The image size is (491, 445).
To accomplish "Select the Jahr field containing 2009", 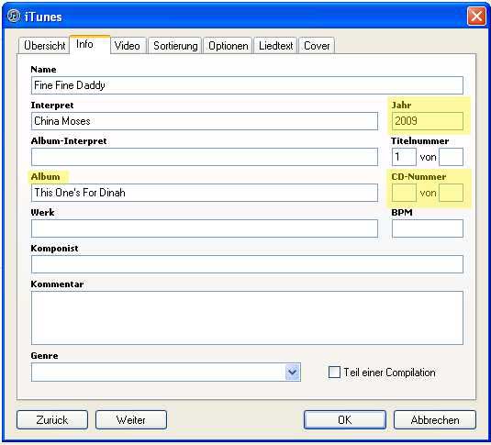I will (x=428, y=121).
